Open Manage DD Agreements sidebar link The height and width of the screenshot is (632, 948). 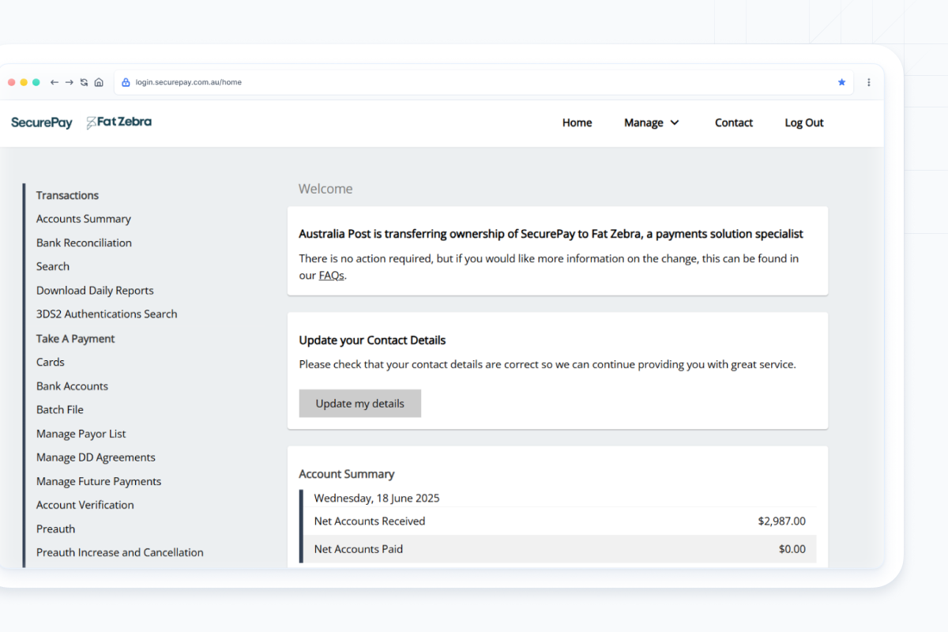point(96,457)
